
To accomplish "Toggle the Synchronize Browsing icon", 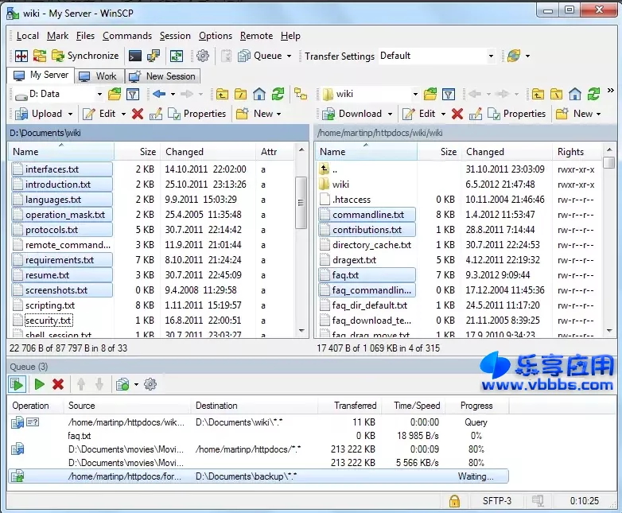I will pyautogui.click(x=39, y=56).
